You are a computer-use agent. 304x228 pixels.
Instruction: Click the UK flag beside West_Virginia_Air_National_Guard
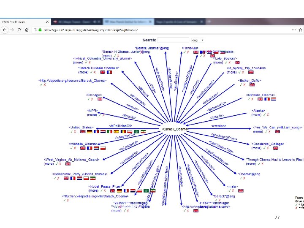tap(68, 164)
